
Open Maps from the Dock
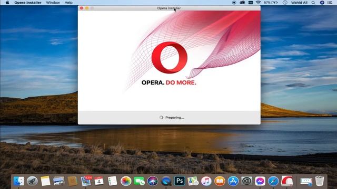(193, 181)
